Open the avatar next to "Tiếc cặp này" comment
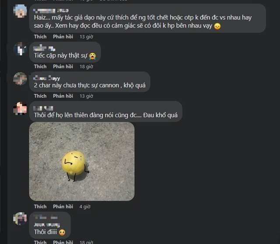This screenshot has width=280, height=244. [x=20, y=49]
